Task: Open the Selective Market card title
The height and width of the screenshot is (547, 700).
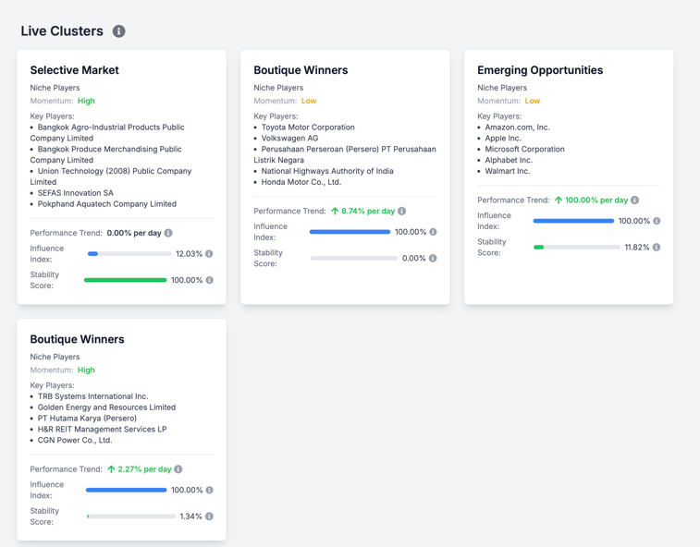Action: (x=74, y=70)
